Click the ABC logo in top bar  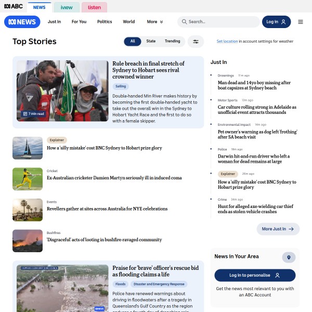[x=14, y=7]
